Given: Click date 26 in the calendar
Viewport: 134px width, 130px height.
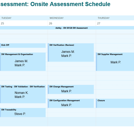Looking at the screenshot, I should (x=51, y=23).
